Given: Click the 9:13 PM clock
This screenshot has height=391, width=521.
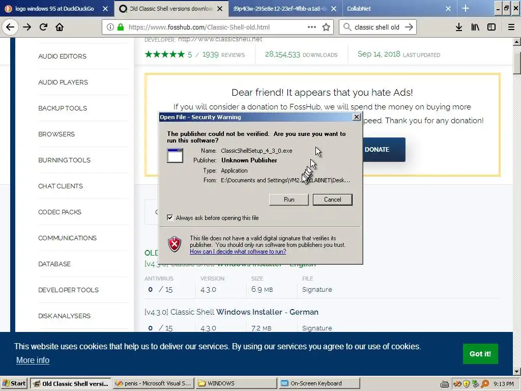Looking at the screenshot, I should tap(504, 384).
